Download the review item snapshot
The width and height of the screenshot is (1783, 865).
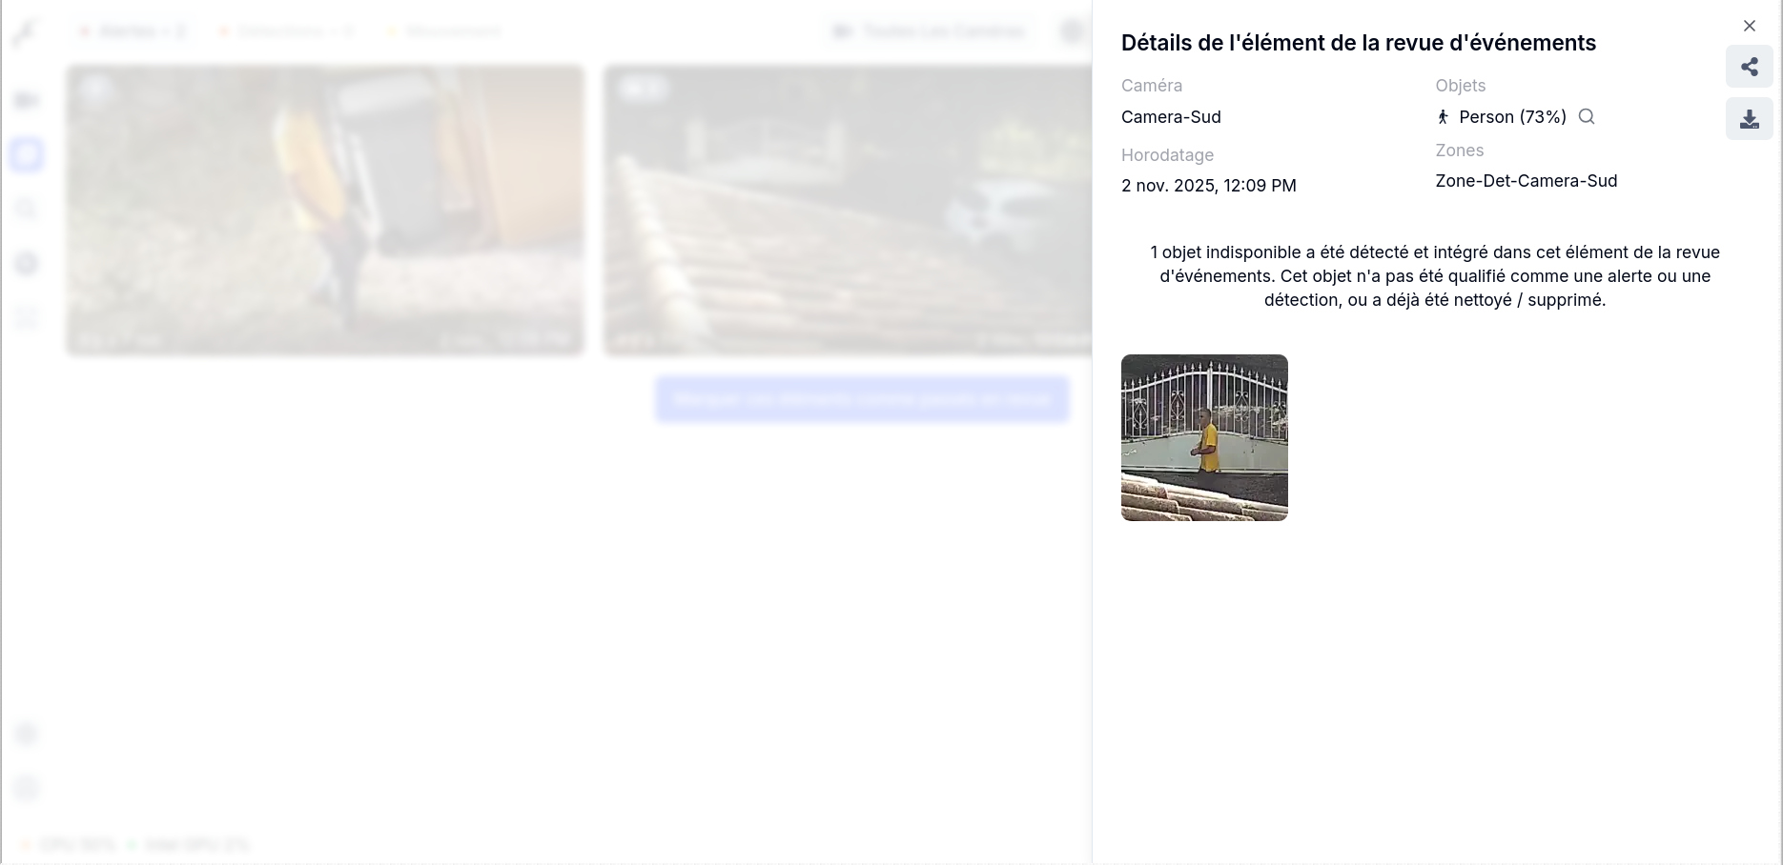click(x=1749, y=119)
